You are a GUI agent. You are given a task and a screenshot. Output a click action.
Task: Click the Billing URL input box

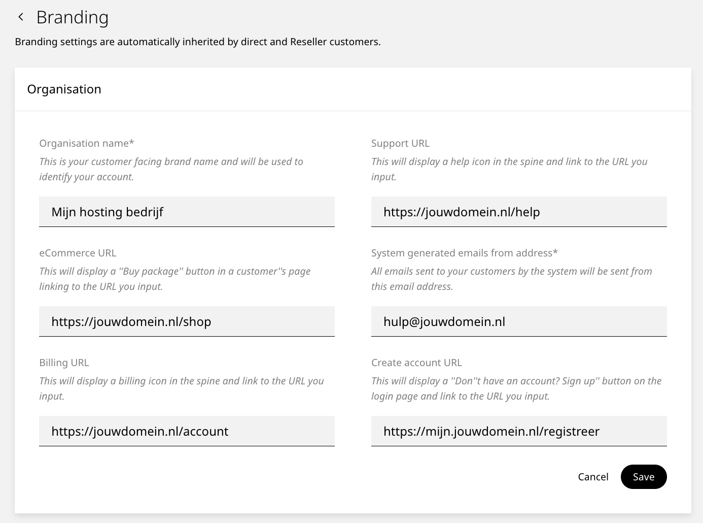coord(187,431)
